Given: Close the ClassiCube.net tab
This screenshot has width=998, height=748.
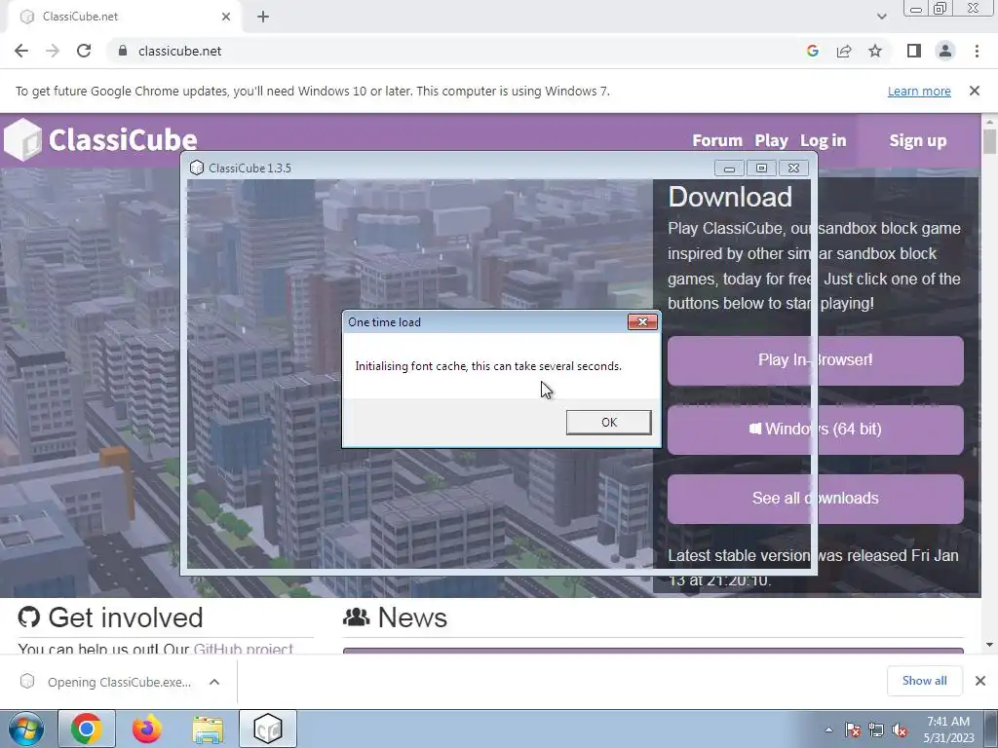Looking at the screenshot, I should (x=226, y=17).
